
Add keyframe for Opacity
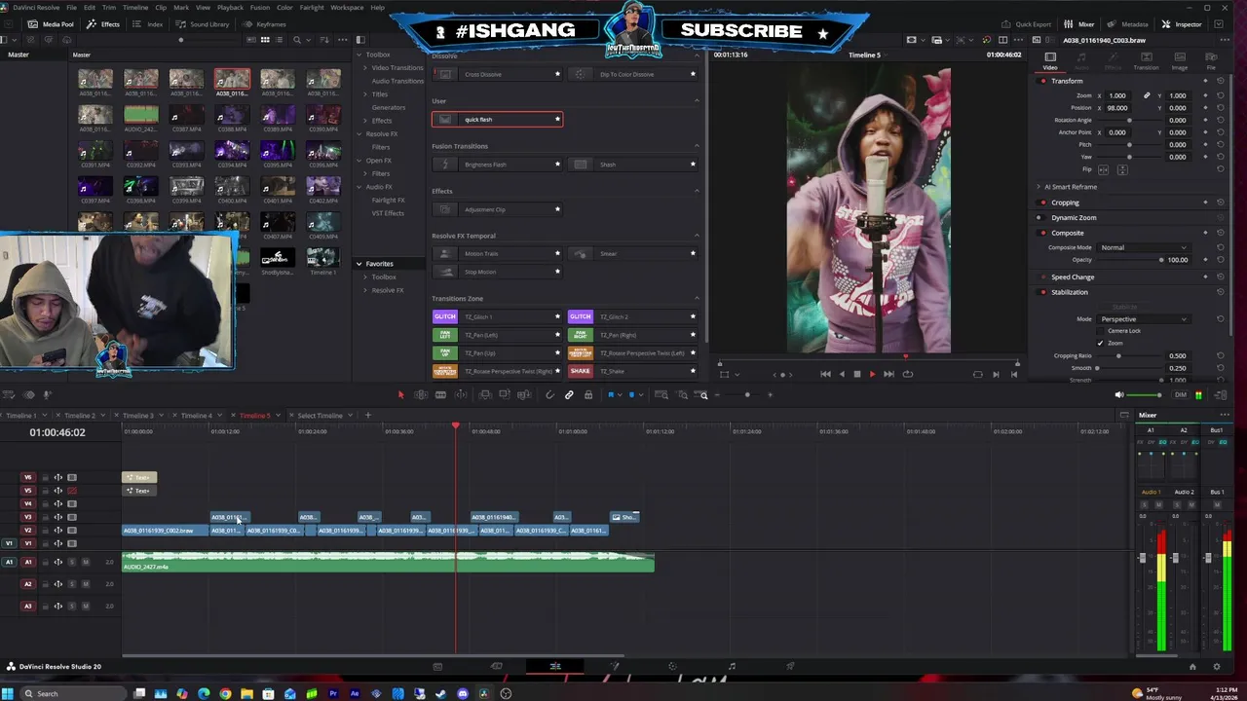click(x=1206, y=260)
